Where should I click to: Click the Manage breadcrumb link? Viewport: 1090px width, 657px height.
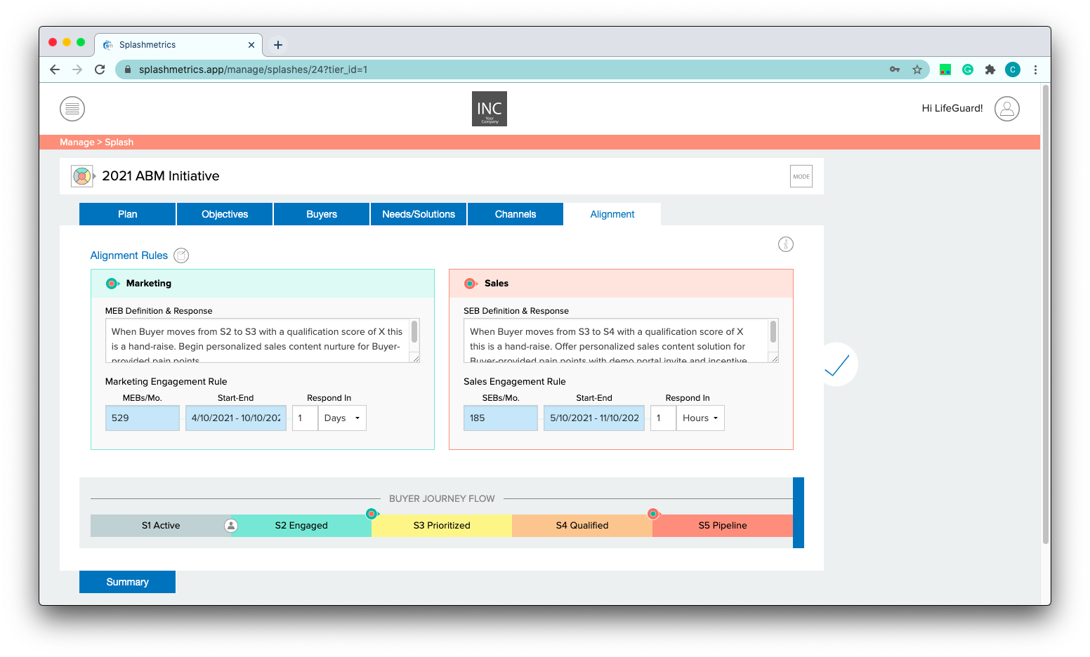click(x=77, y=142)
